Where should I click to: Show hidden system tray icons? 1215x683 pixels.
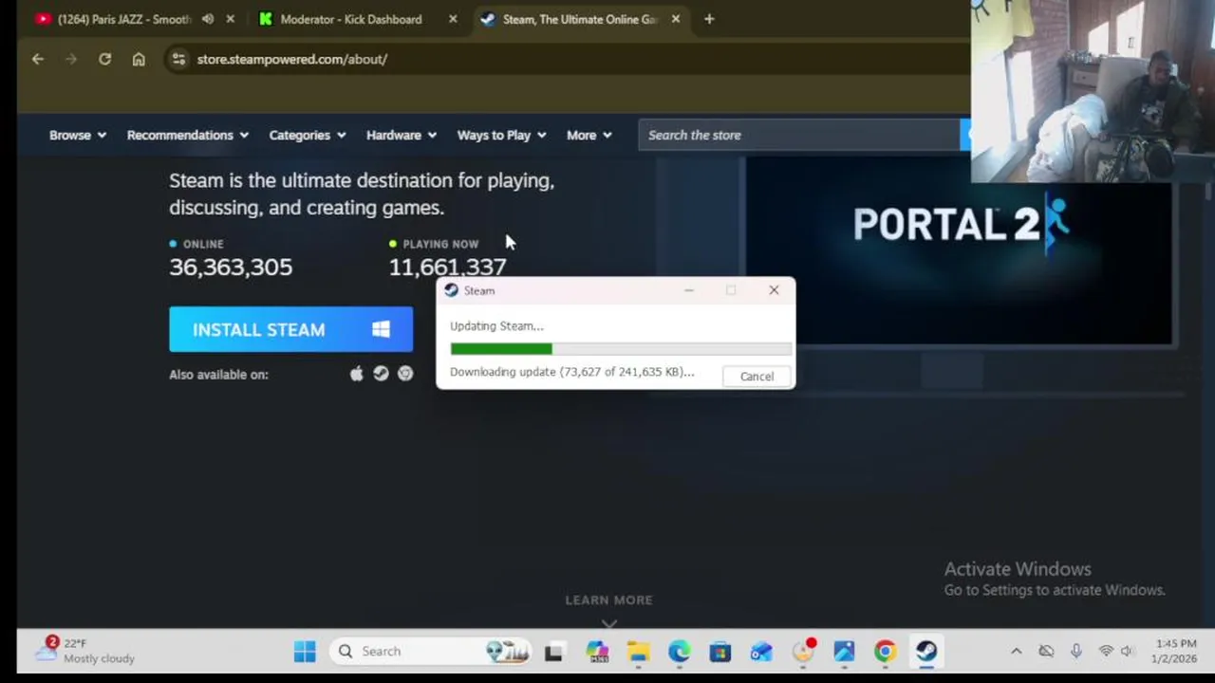click(x=1016, y=651)
